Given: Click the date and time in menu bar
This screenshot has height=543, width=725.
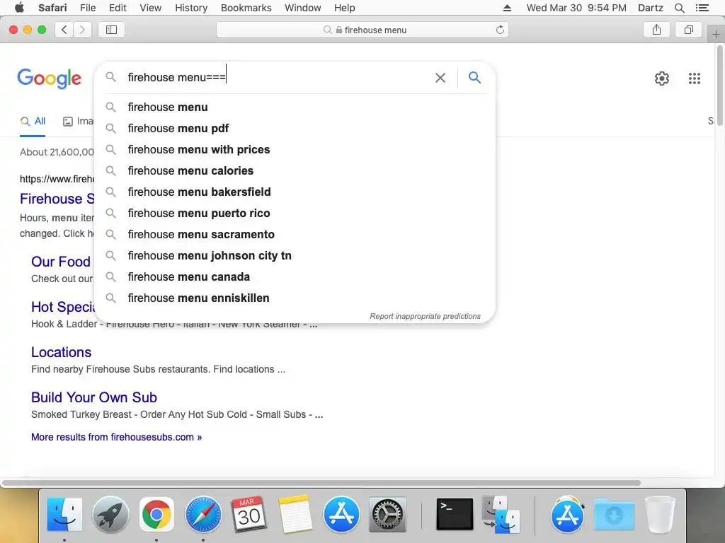Looking at the screenshot, I should click(x=576, y=8).
